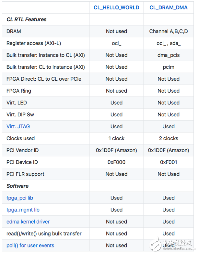Click the pcim cell

(168, 67)
